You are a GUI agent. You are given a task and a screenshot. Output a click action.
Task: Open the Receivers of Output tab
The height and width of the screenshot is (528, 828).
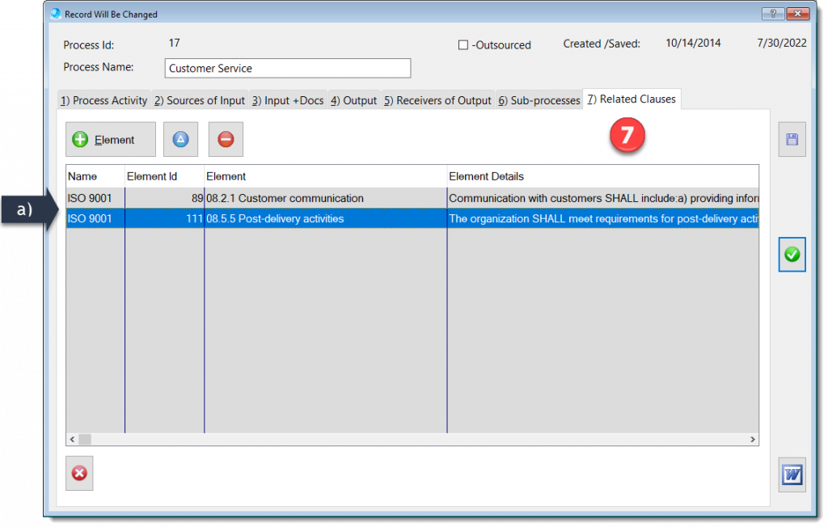coord(437,101)
